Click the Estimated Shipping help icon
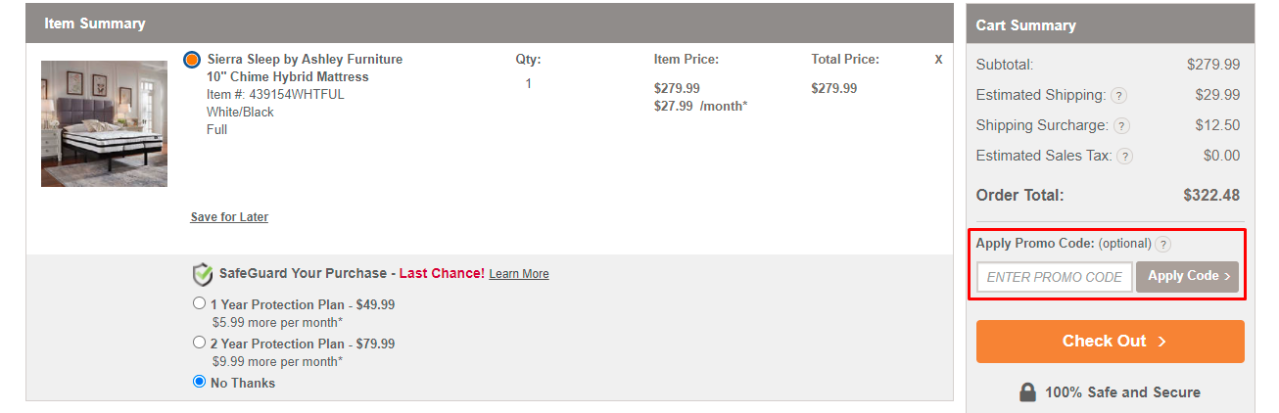Screen dimensions: 1279x413 (x=1118, y=96)
